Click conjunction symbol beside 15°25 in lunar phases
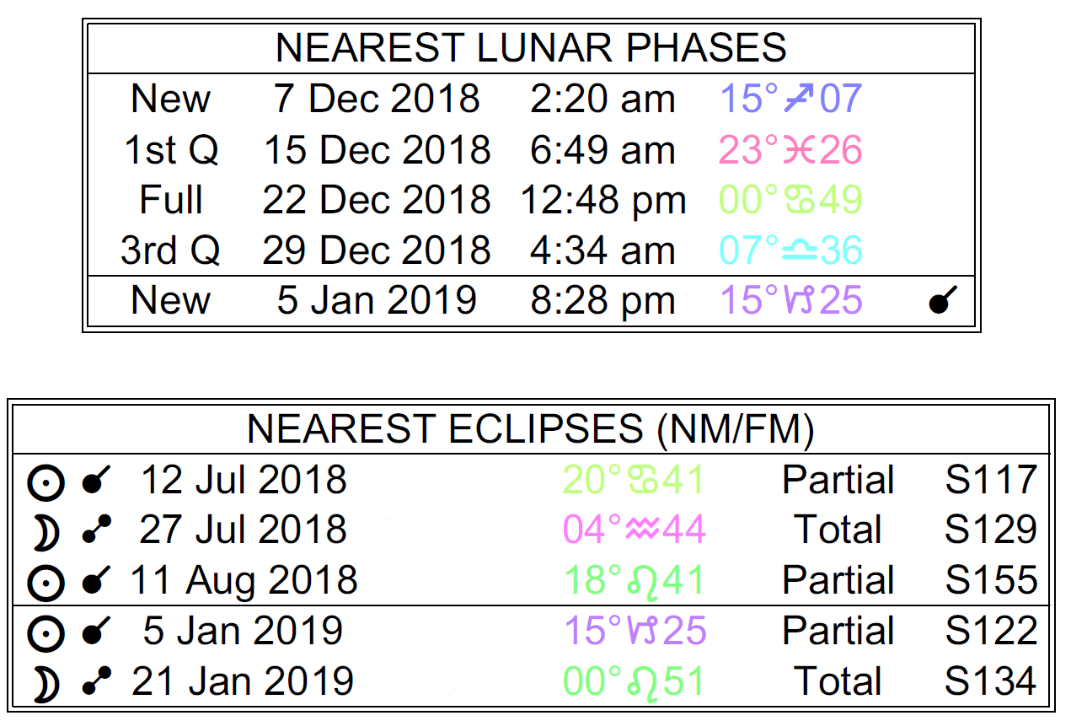The height and width of the screenshot is (721, 1071). (943, 301)
